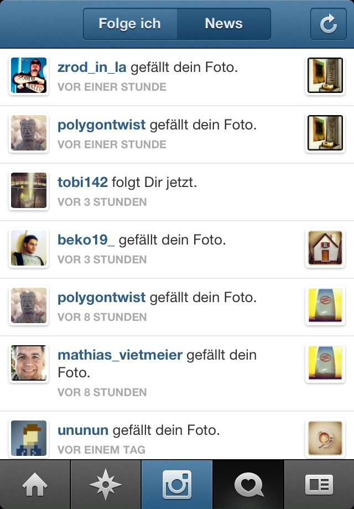Switch to the Folge ich tab
Viewport: 354px width, 509px height.
pos(130,24)
